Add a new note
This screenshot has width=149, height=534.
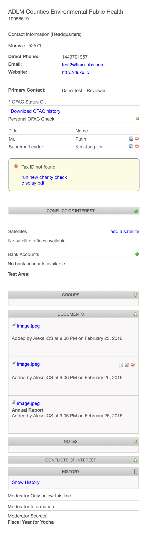135,442
